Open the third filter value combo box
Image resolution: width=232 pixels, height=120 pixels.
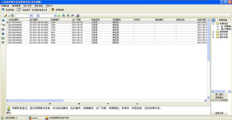55,16
